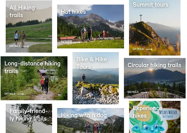Click the arrow on Circular hiking trails card
This screenshot has width=187, height=133.
(x=144, y=92)
